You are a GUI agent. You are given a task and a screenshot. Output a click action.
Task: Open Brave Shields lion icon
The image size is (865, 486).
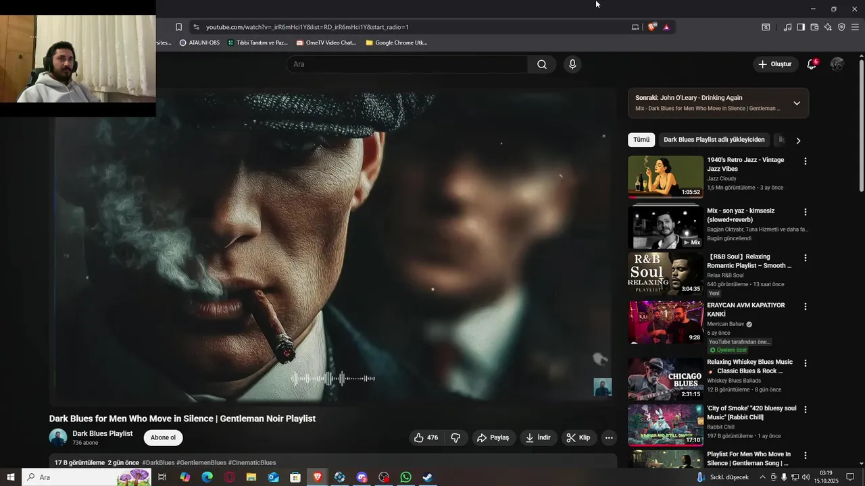click(651, 27)
